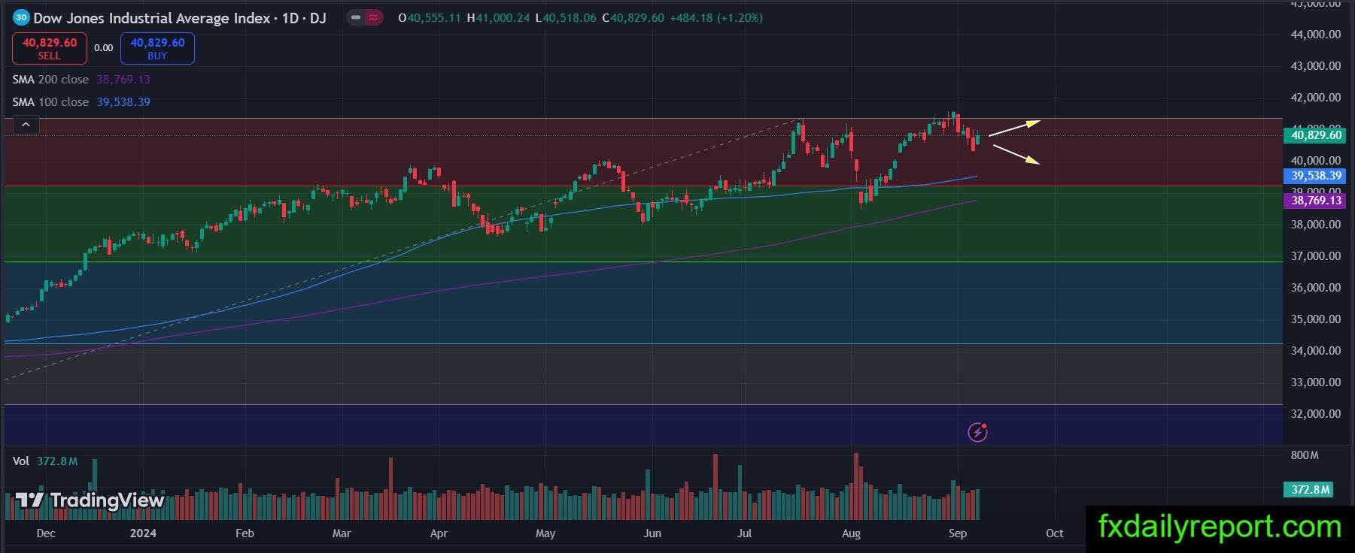Click the 33,000.00 price axis tick
1355x553 pixels.
1316,382
